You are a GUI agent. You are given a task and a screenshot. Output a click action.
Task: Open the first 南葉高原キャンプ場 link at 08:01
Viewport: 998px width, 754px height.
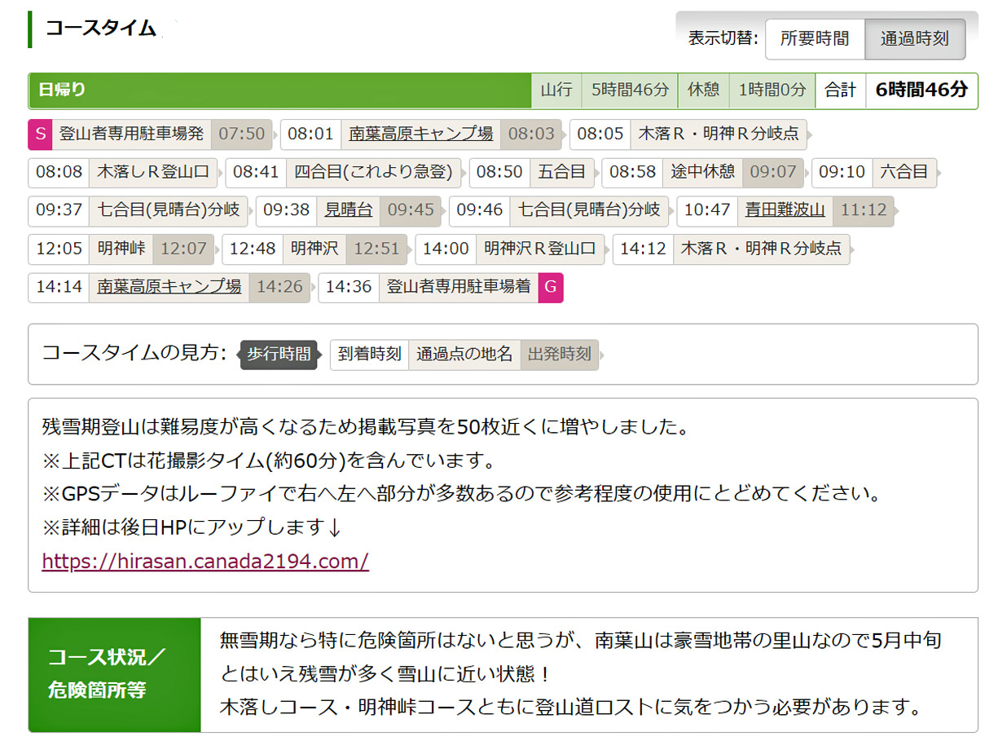(420, 134)
